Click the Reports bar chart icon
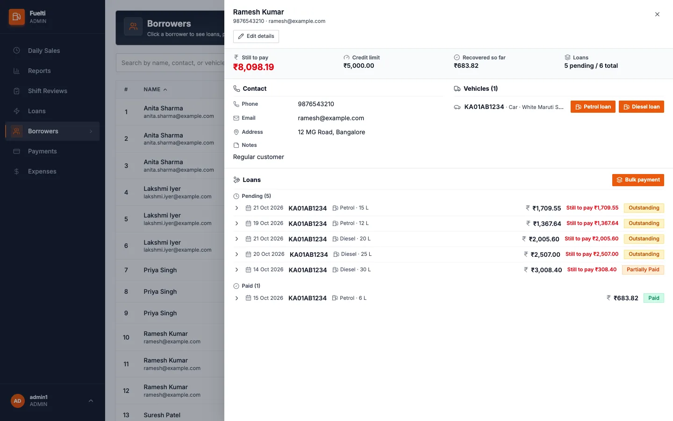The image size is (673, 421). click(x=16, y=71)
